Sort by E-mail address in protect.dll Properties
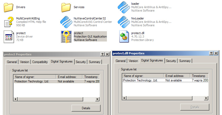 pyautogui.click(x=177, y=76)
